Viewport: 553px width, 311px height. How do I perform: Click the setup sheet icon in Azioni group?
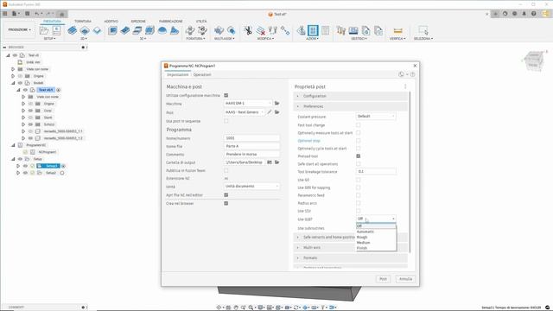(325, 31)
